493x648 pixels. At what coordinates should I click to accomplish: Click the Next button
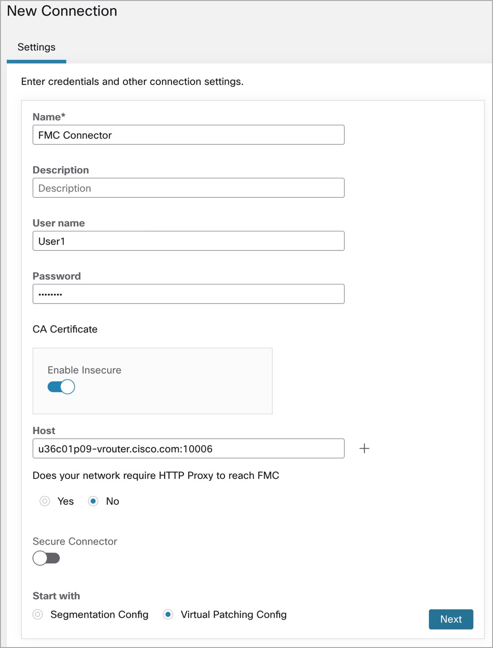(451, 619)
